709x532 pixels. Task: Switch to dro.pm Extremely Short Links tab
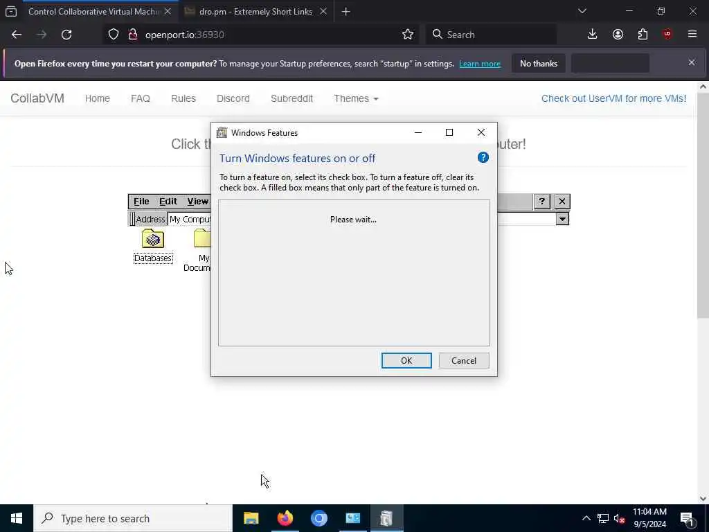[x=255, y=11]
